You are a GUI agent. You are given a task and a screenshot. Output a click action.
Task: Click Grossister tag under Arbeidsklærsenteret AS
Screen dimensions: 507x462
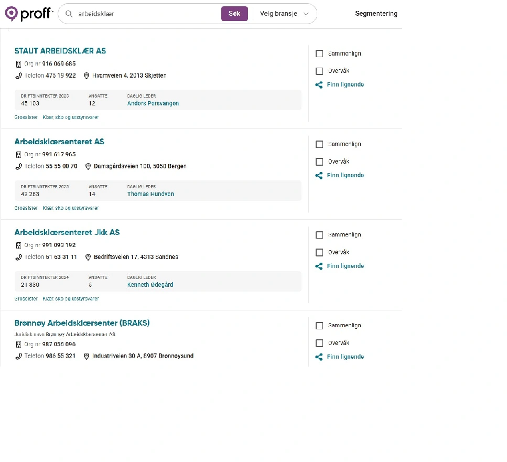(26, 208)
